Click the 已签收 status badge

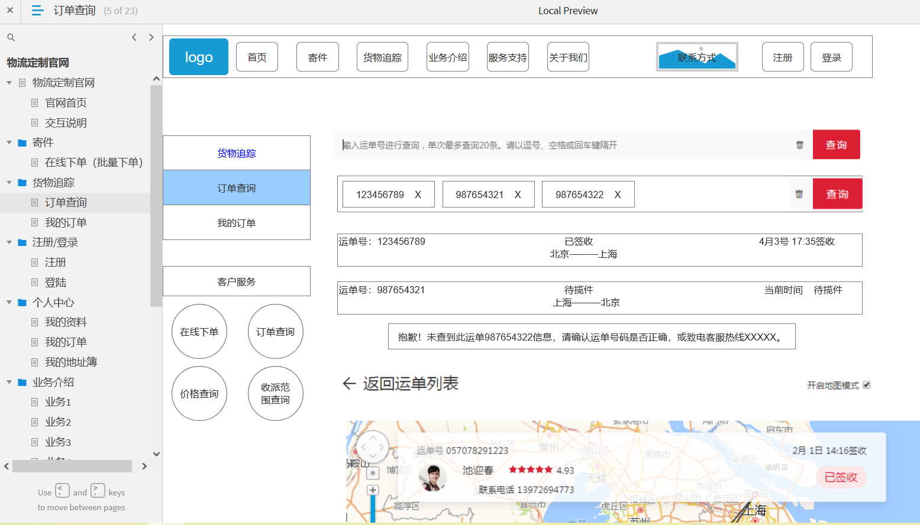tap(841, 477)
